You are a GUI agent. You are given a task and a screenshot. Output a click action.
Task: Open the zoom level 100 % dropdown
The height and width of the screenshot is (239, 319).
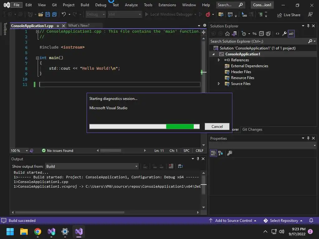coord(27,151)
